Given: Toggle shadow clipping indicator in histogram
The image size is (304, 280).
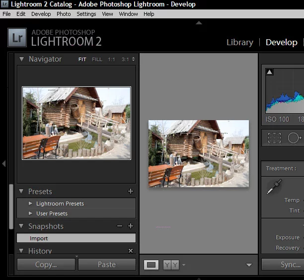Looking at the screenshot, I should point(270,72).
